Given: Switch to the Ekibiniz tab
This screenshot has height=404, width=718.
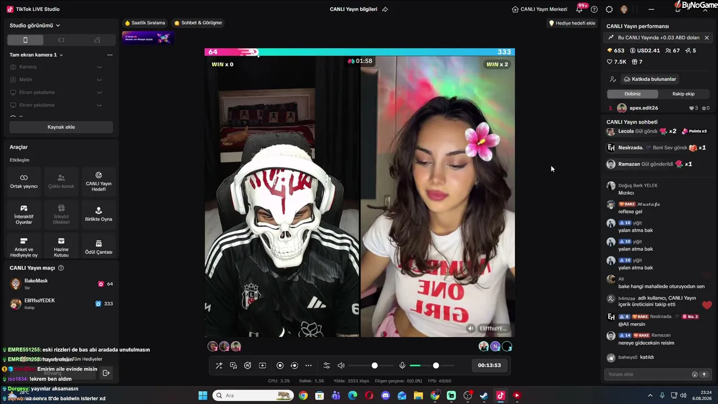Looking at the screenshot, I should coord(632,94).
